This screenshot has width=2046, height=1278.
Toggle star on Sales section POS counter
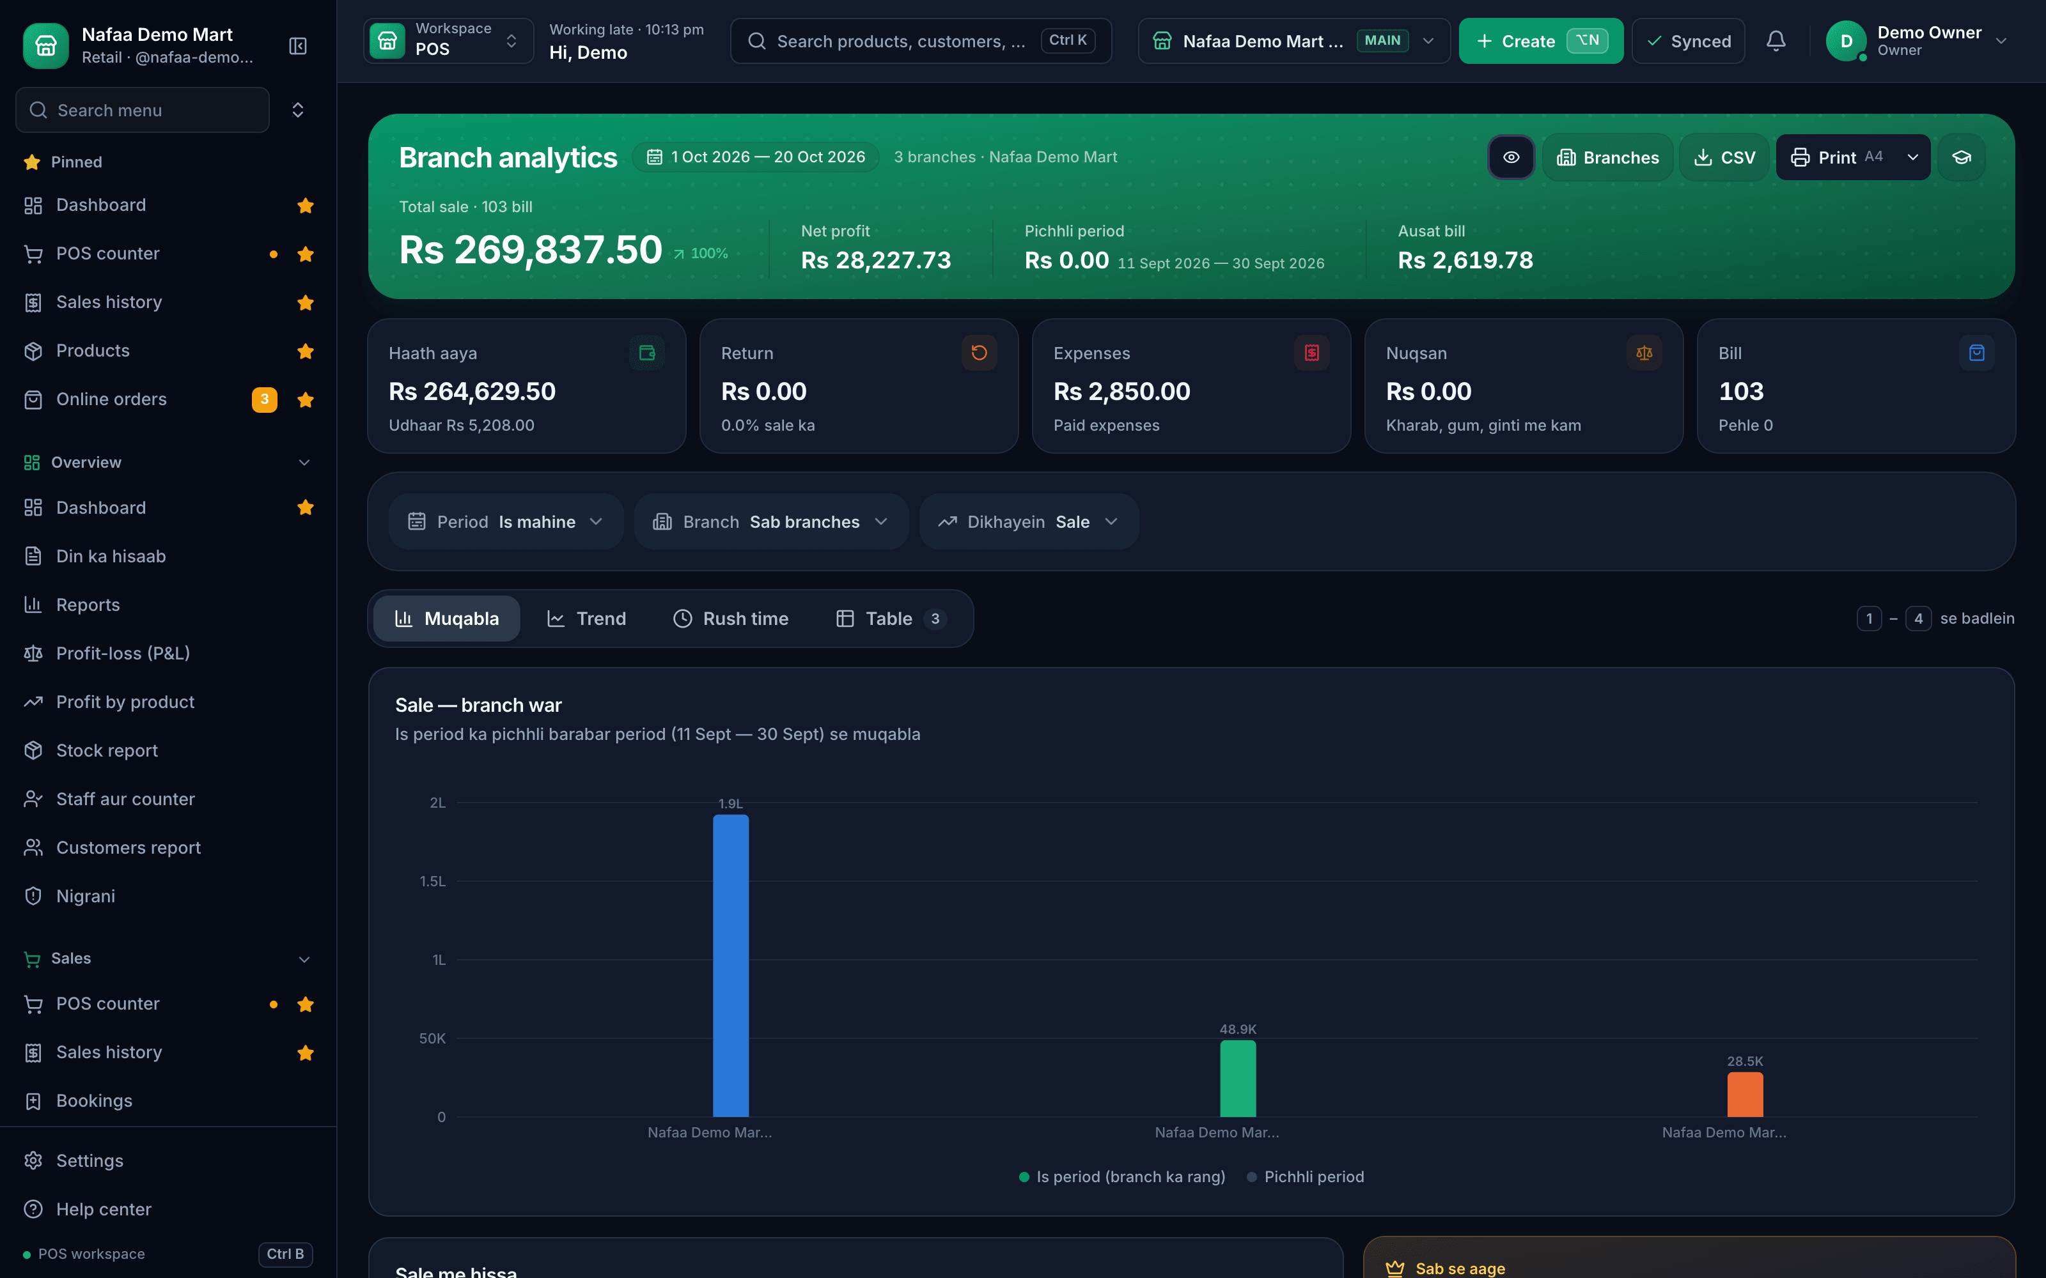(305, 1004)
